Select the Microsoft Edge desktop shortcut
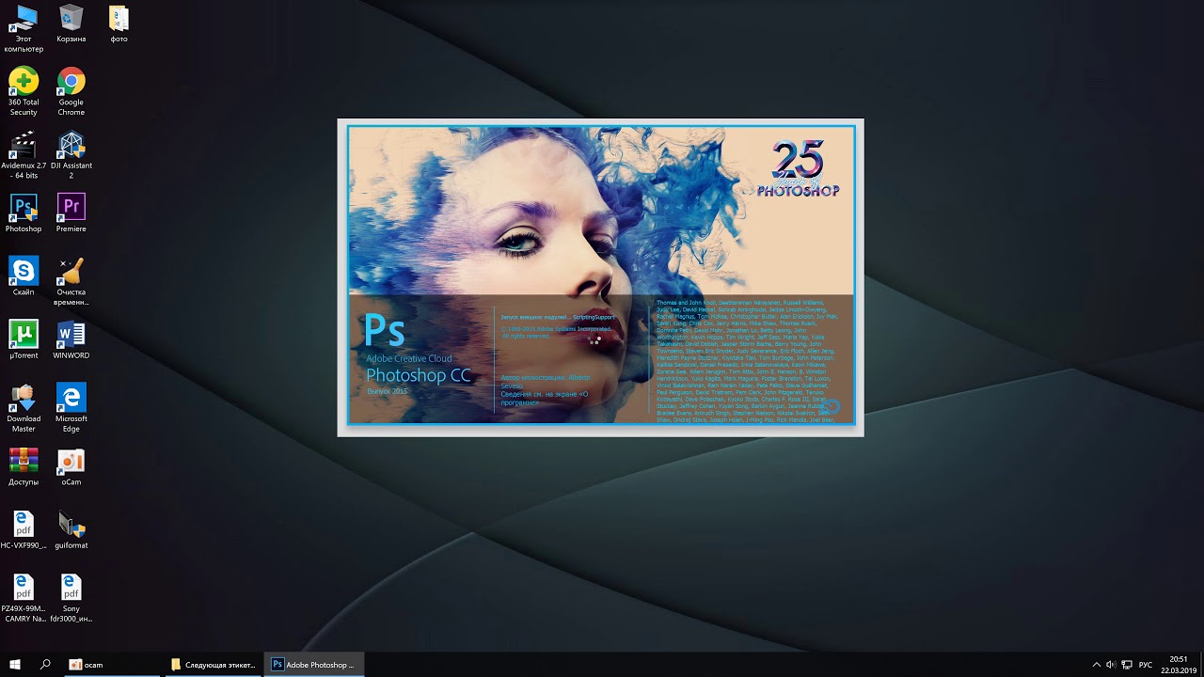Viewport: 1204px width, 677px height. (x=71, y=408)
